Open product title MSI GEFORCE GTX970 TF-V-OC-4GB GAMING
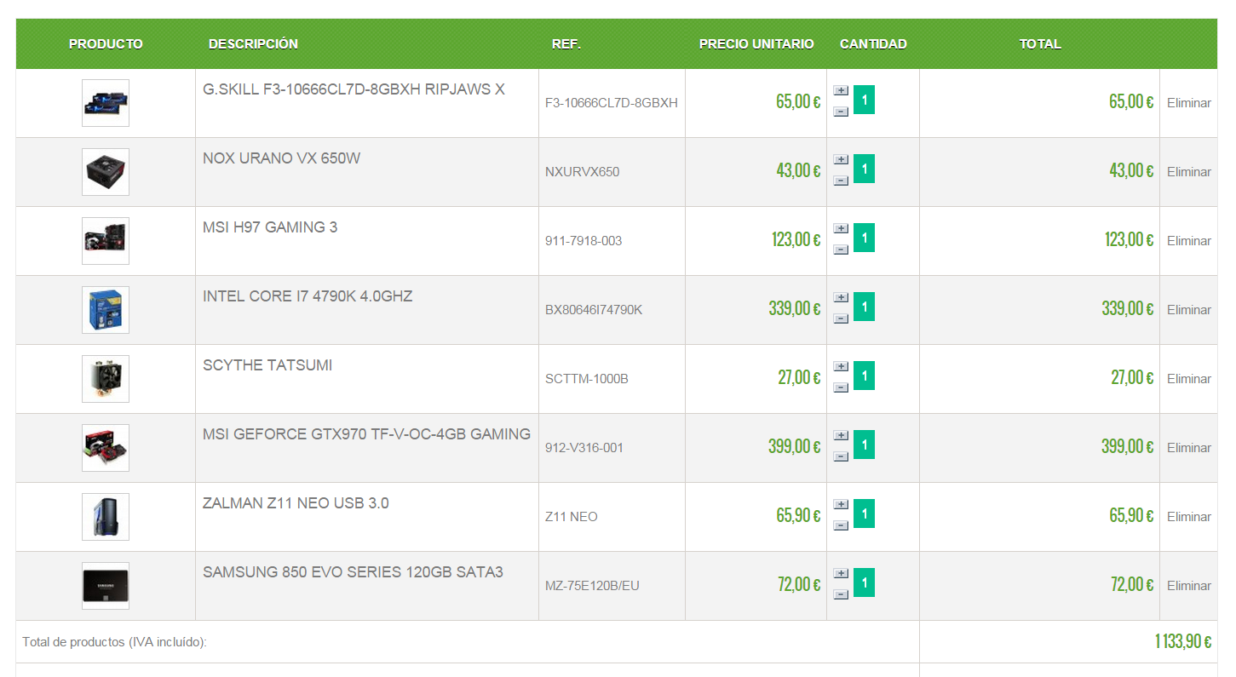 [366, 434]
